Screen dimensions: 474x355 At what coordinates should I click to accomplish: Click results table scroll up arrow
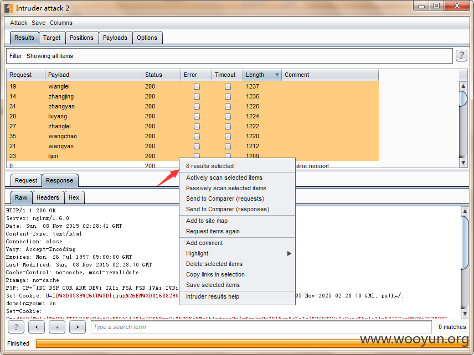tap(463, 86)
